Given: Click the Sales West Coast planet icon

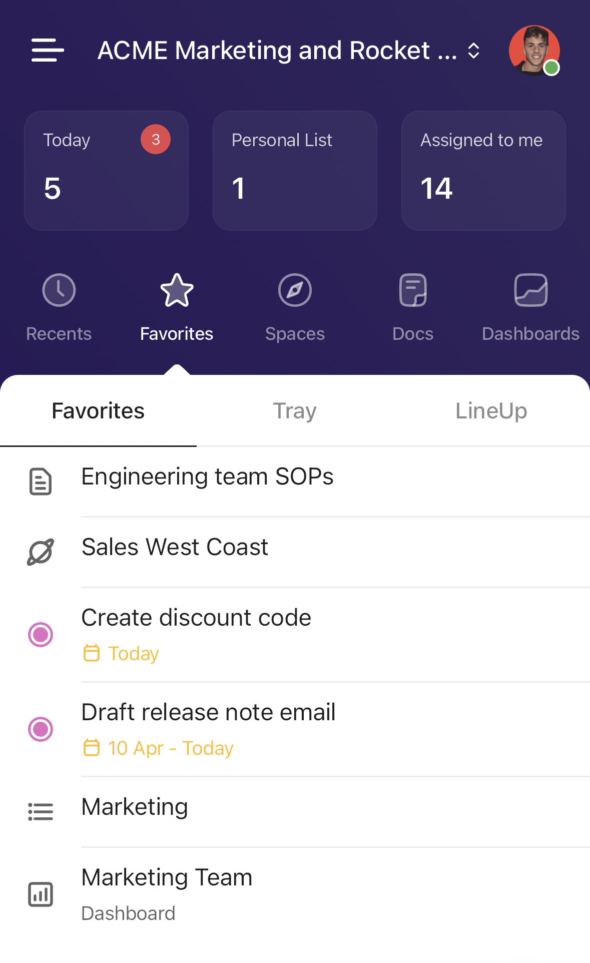Looking at the screenshot, I should 41,552.
